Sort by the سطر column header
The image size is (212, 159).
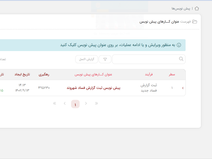click(172, 75)
